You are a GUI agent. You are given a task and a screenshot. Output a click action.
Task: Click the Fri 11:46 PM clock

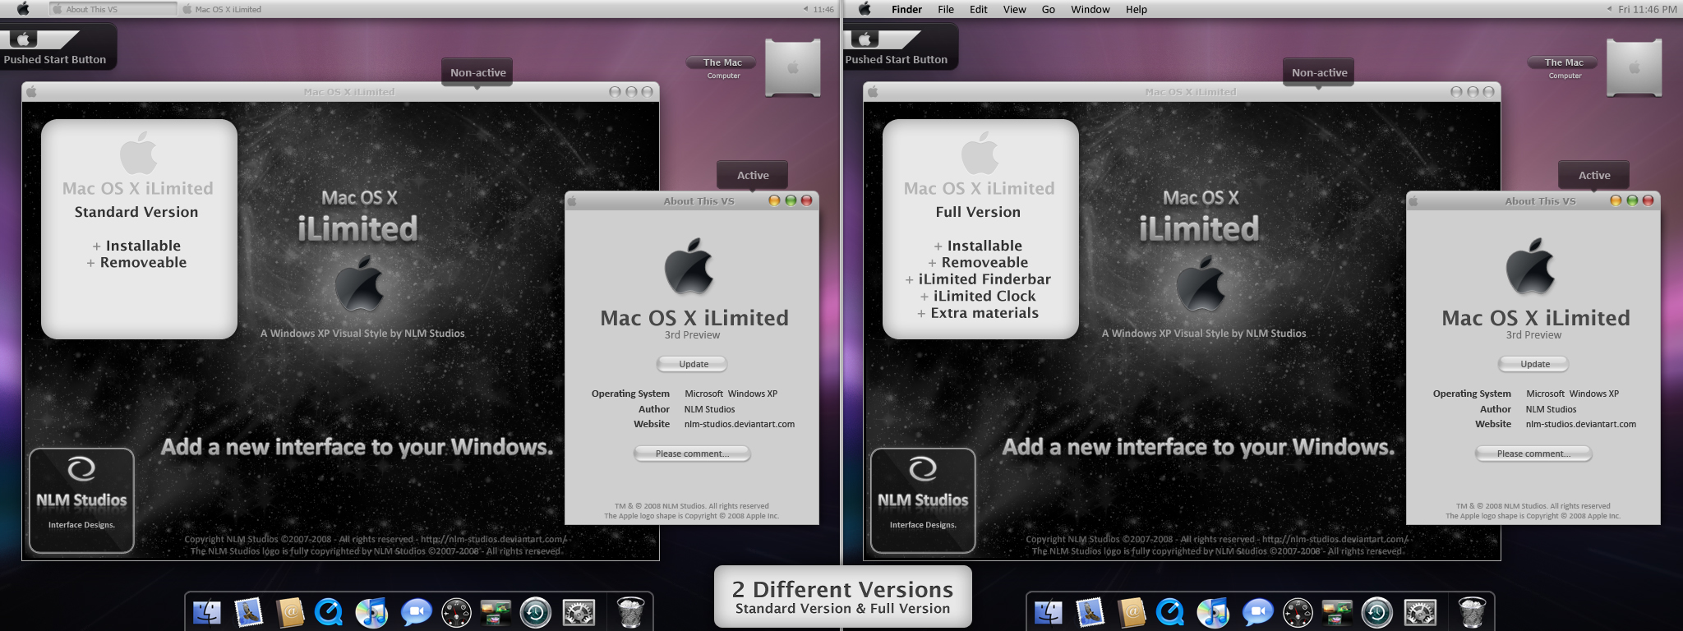(x=1647, y=9)
